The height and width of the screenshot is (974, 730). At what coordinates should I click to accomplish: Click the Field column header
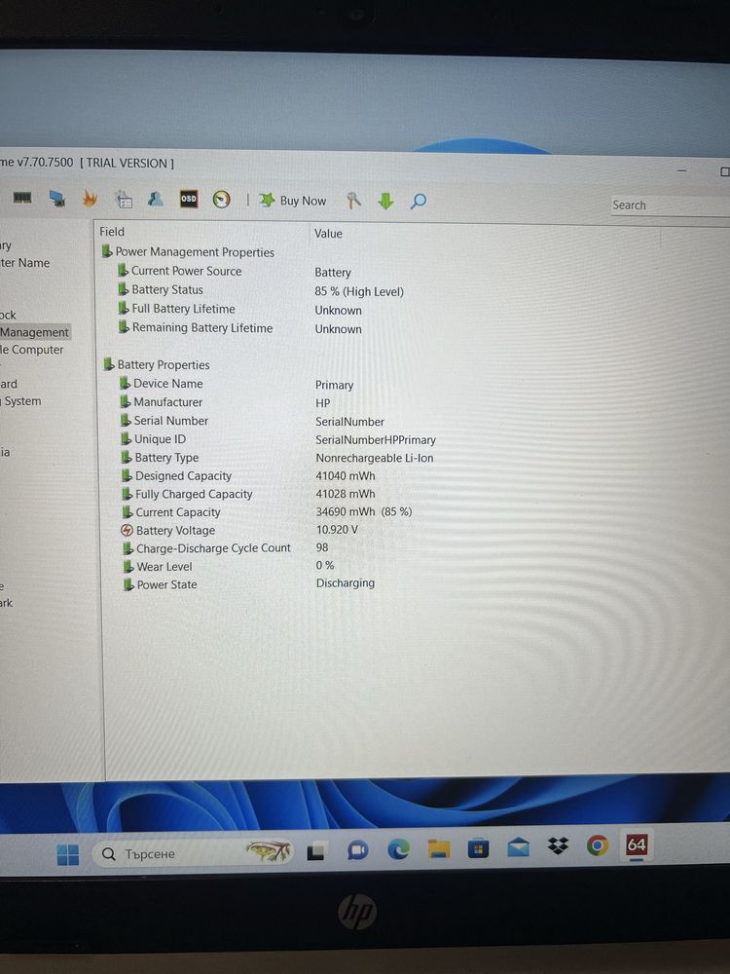pos(112,232)
